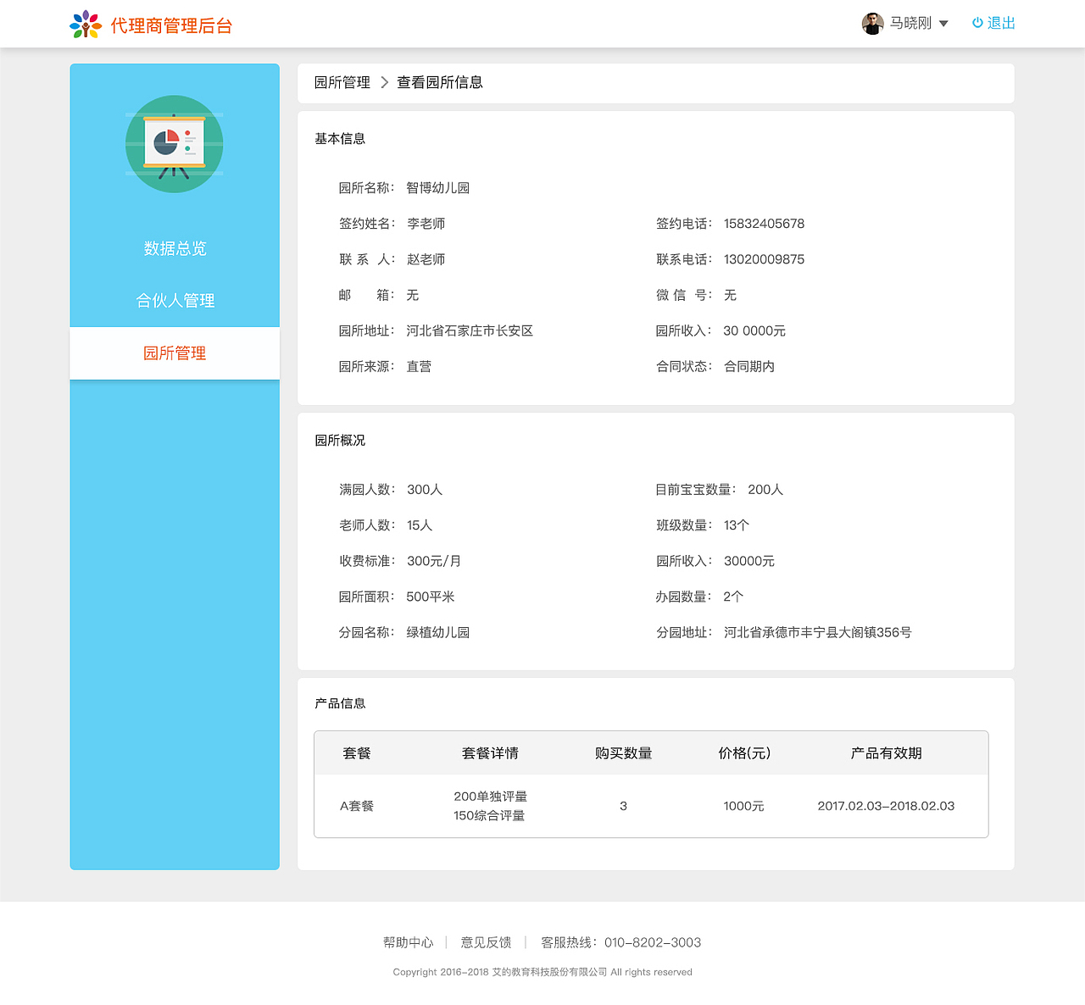Click the 绿植幼儿园 branch name value

(437, 632)
